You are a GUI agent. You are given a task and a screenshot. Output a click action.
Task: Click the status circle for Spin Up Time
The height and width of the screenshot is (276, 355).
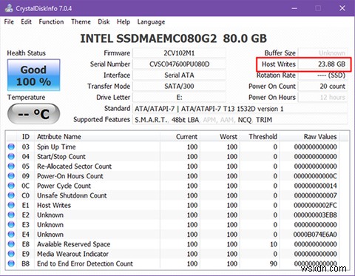(11, 147)
